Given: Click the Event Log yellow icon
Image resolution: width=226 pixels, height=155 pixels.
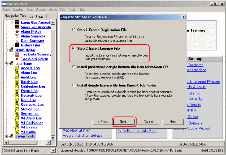Looking at the screenshot, I should click(17, 91).
